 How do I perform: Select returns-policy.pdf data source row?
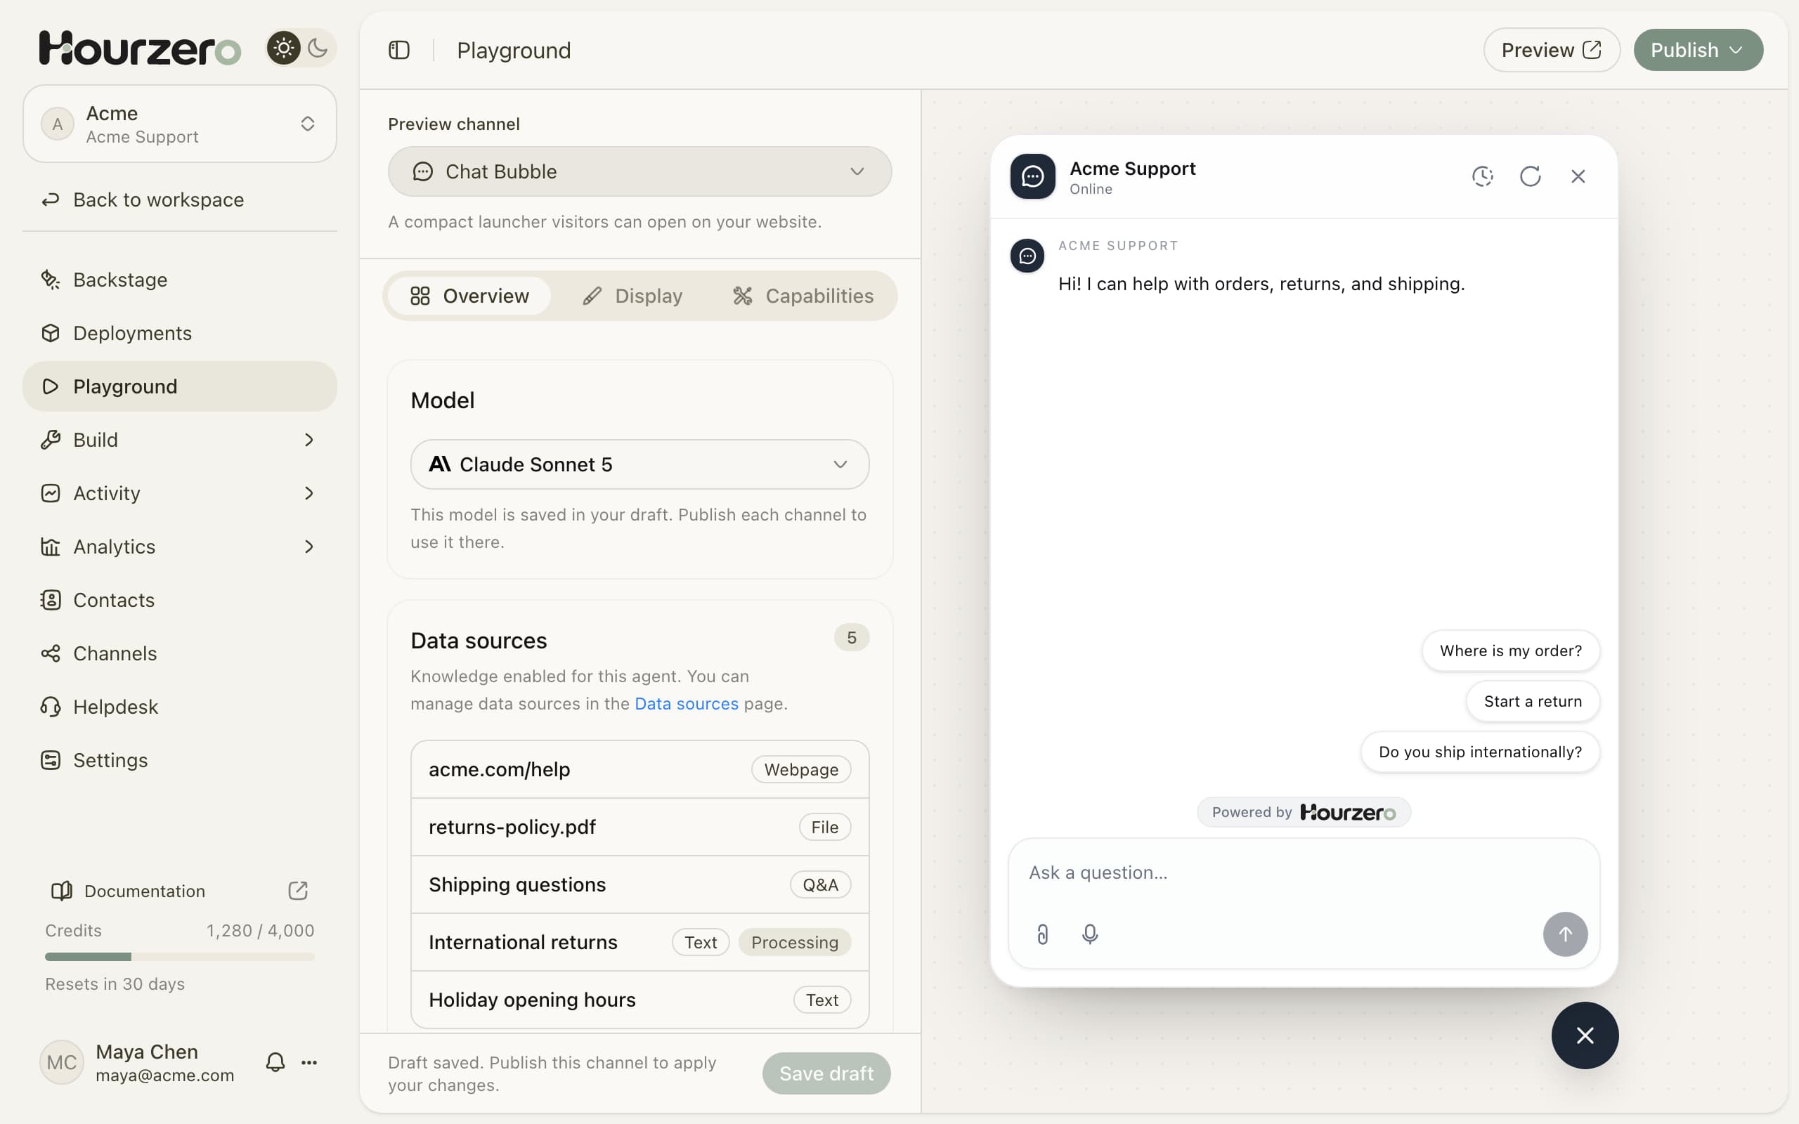639,827
